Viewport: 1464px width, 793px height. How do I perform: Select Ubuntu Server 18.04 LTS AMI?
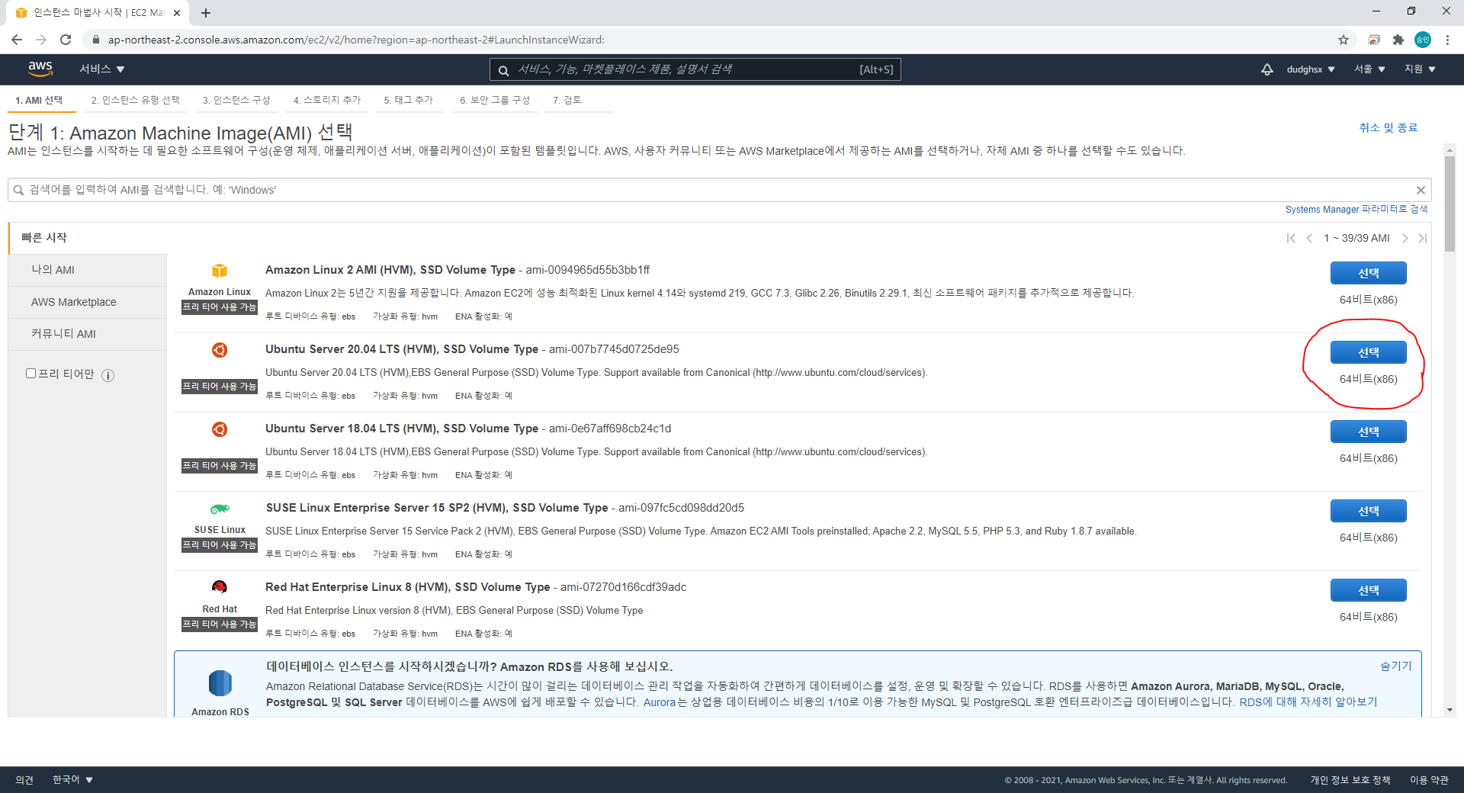(x=1369, y=432)
